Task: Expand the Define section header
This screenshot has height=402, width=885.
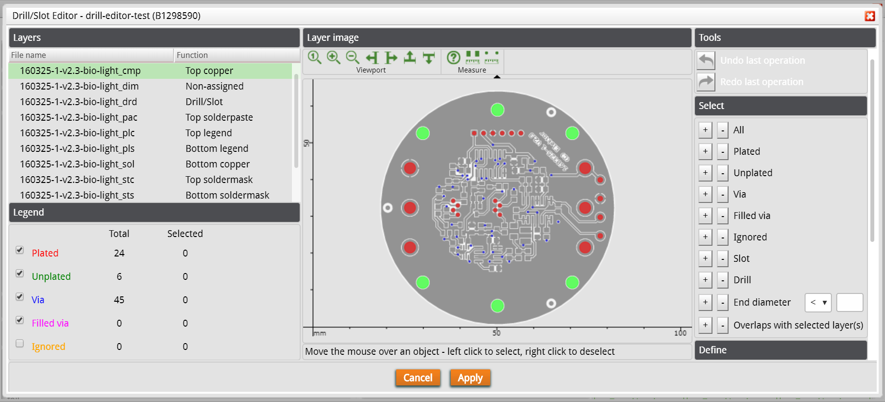Action: click(x=781, y=350)
